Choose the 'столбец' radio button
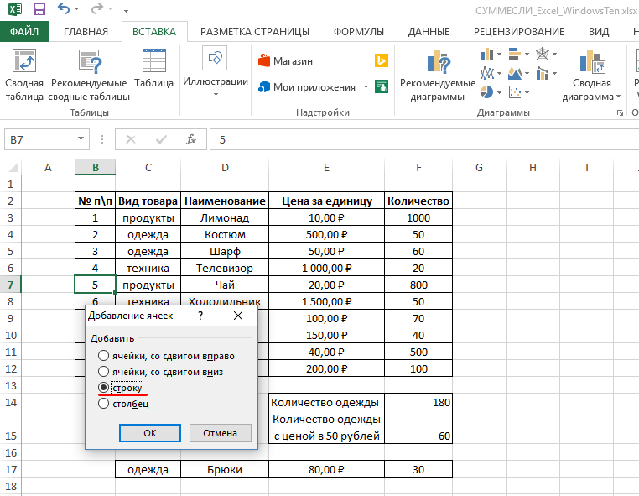639x496 pixels. 104,404
